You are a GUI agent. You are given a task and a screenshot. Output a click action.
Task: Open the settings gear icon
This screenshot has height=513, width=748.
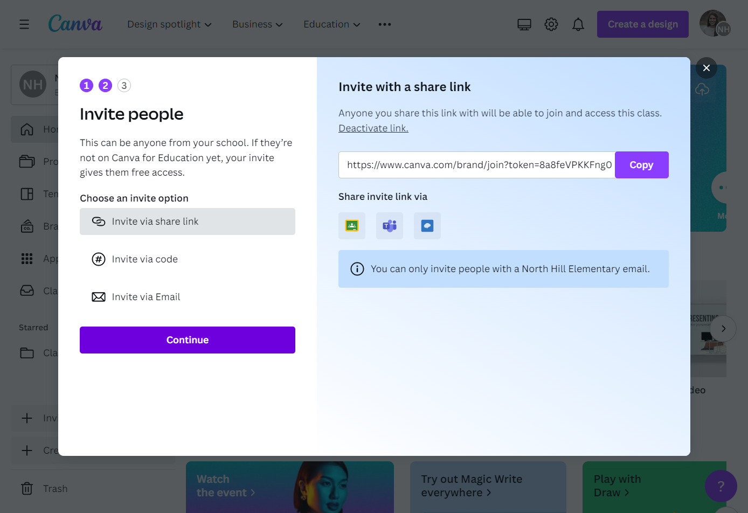click(551, 24)
